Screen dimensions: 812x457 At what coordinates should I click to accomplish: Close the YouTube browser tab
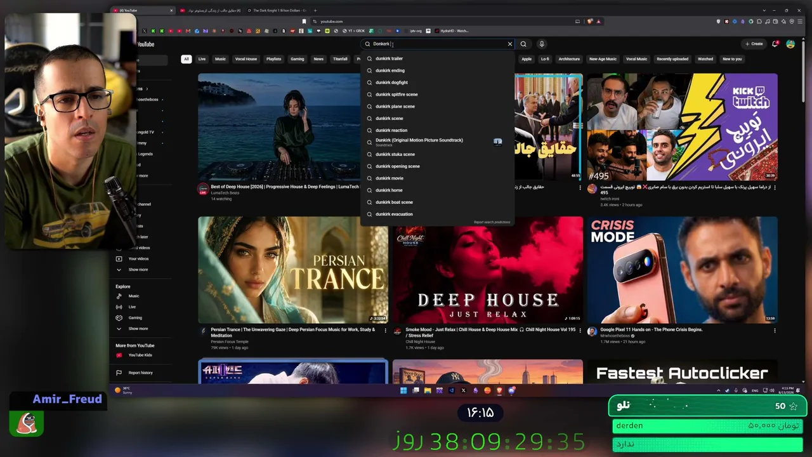(171, 10)
